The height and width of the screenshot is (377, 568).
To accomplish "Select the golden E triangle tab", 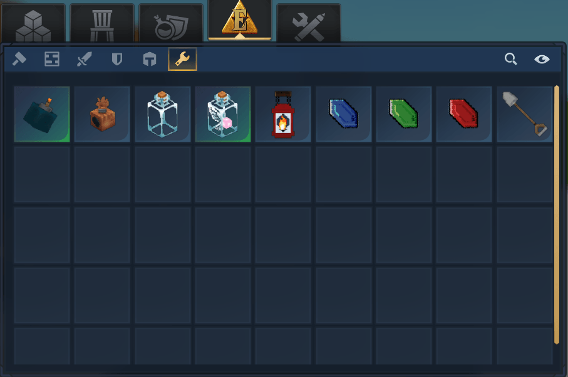I will (240, 20).
